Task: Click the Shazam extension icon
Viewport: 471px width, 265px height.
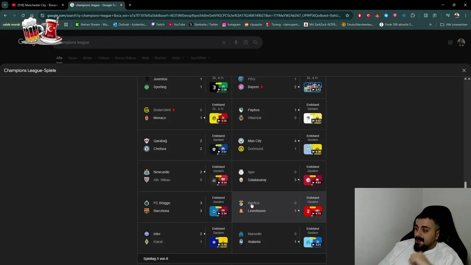Action: 386,15
